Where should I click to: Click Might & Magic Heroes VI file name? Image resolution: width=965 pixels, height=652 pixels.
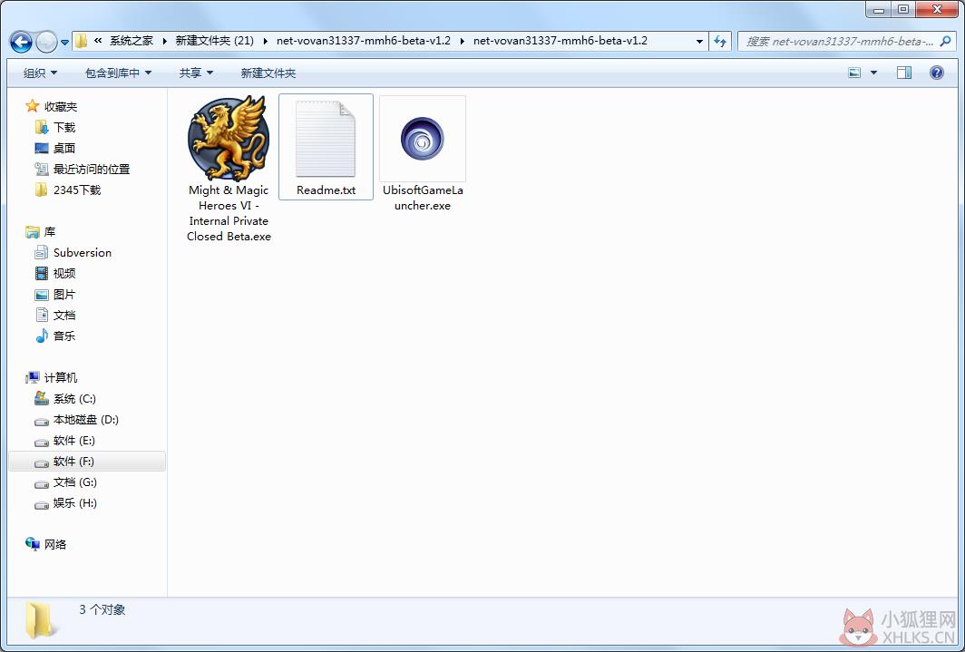click(x=229, y=213)
